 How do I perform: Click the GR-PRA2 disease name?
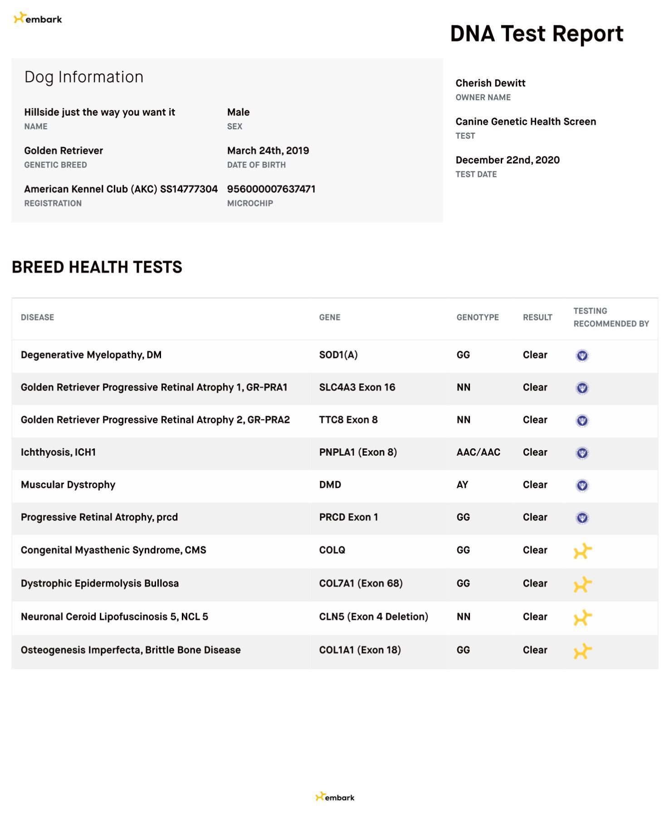(x=155, y=420)
